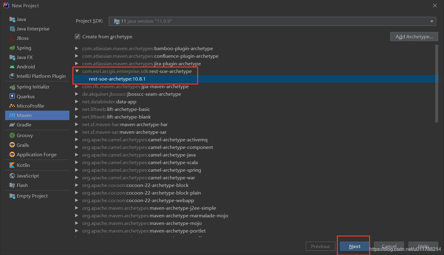Click the Next button
Screen dimensions: 444x255
click(354, 246)
